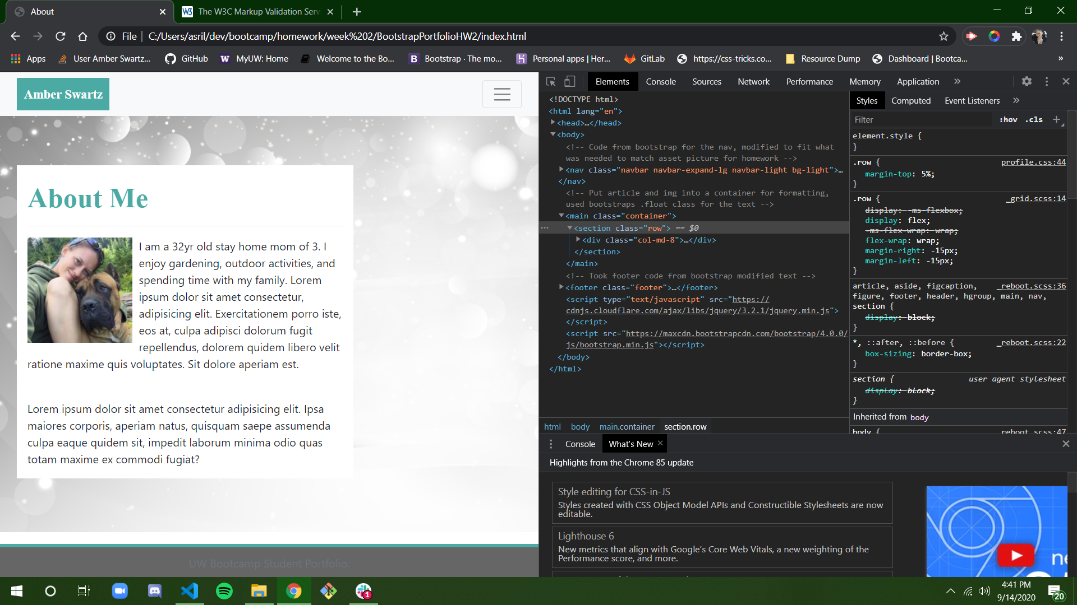
Task: Toggle :hov pseudo-class state editor
Action: click(x=1008, y=119)
